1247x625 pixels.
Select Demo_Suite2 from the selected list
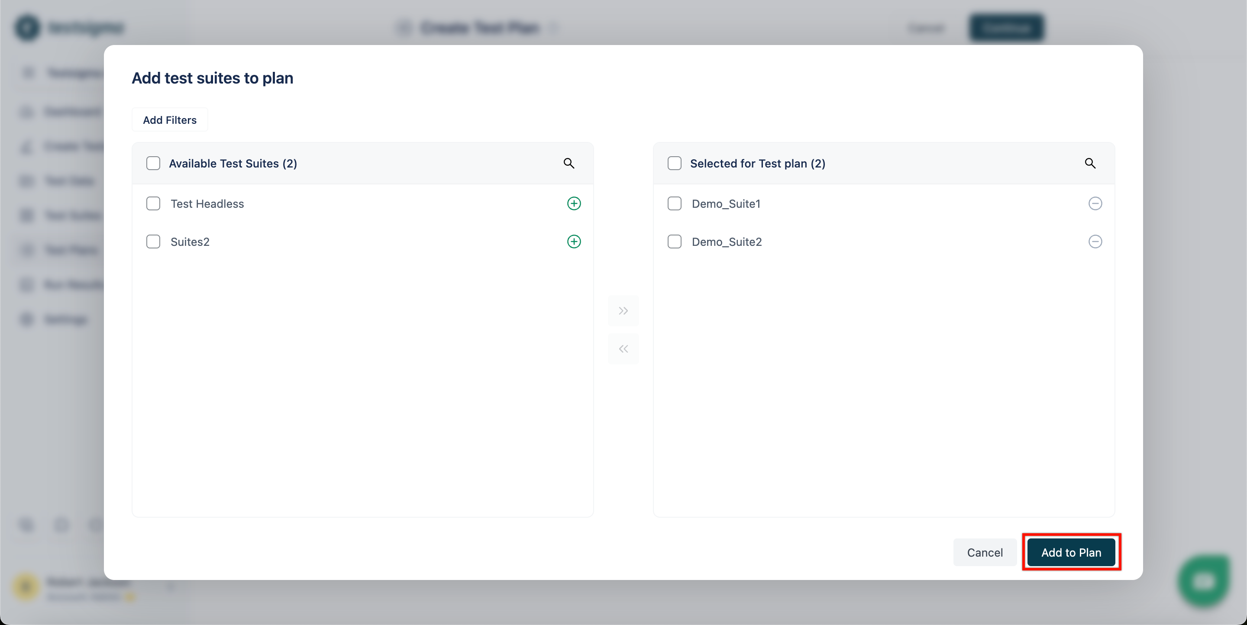click(x=675, y=241)
